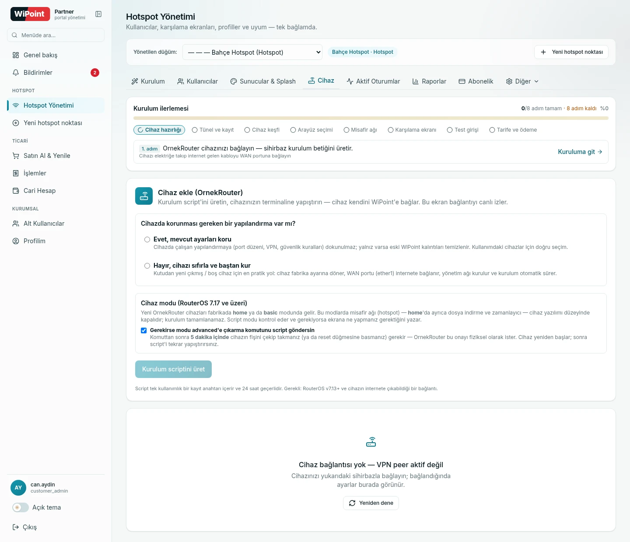The image size is (630, 542).
Task: Click the Çıkış logout icon
Action: (16, 527)
